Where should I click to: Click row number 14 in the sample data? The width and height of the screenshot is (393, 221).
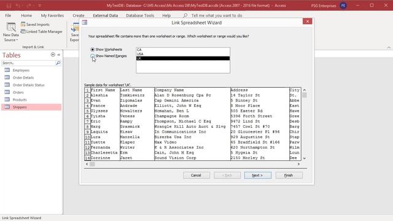(x=87, y=158)
